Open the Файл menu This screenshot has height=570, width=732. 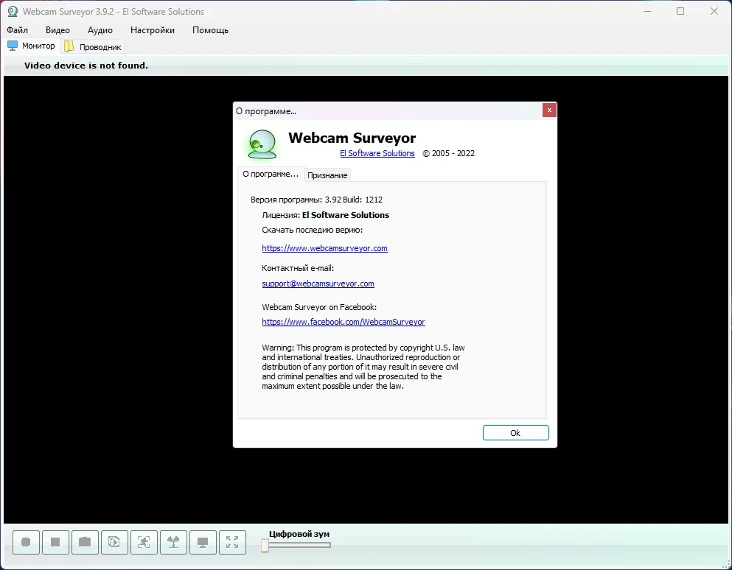point(17,30)
